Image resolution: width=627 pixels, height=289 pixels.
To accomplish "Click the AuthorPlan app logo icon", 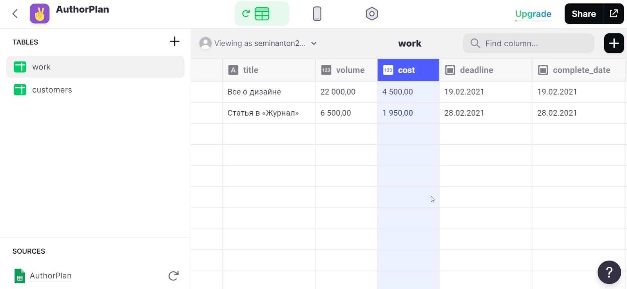I will point(40,14).
